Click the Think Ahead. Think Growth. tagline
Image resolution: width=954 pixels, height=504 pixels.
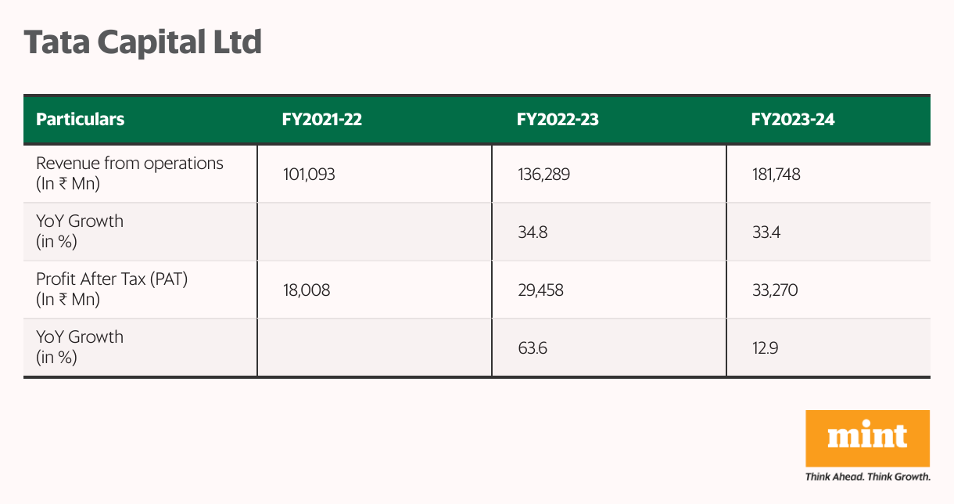point(867,476)
